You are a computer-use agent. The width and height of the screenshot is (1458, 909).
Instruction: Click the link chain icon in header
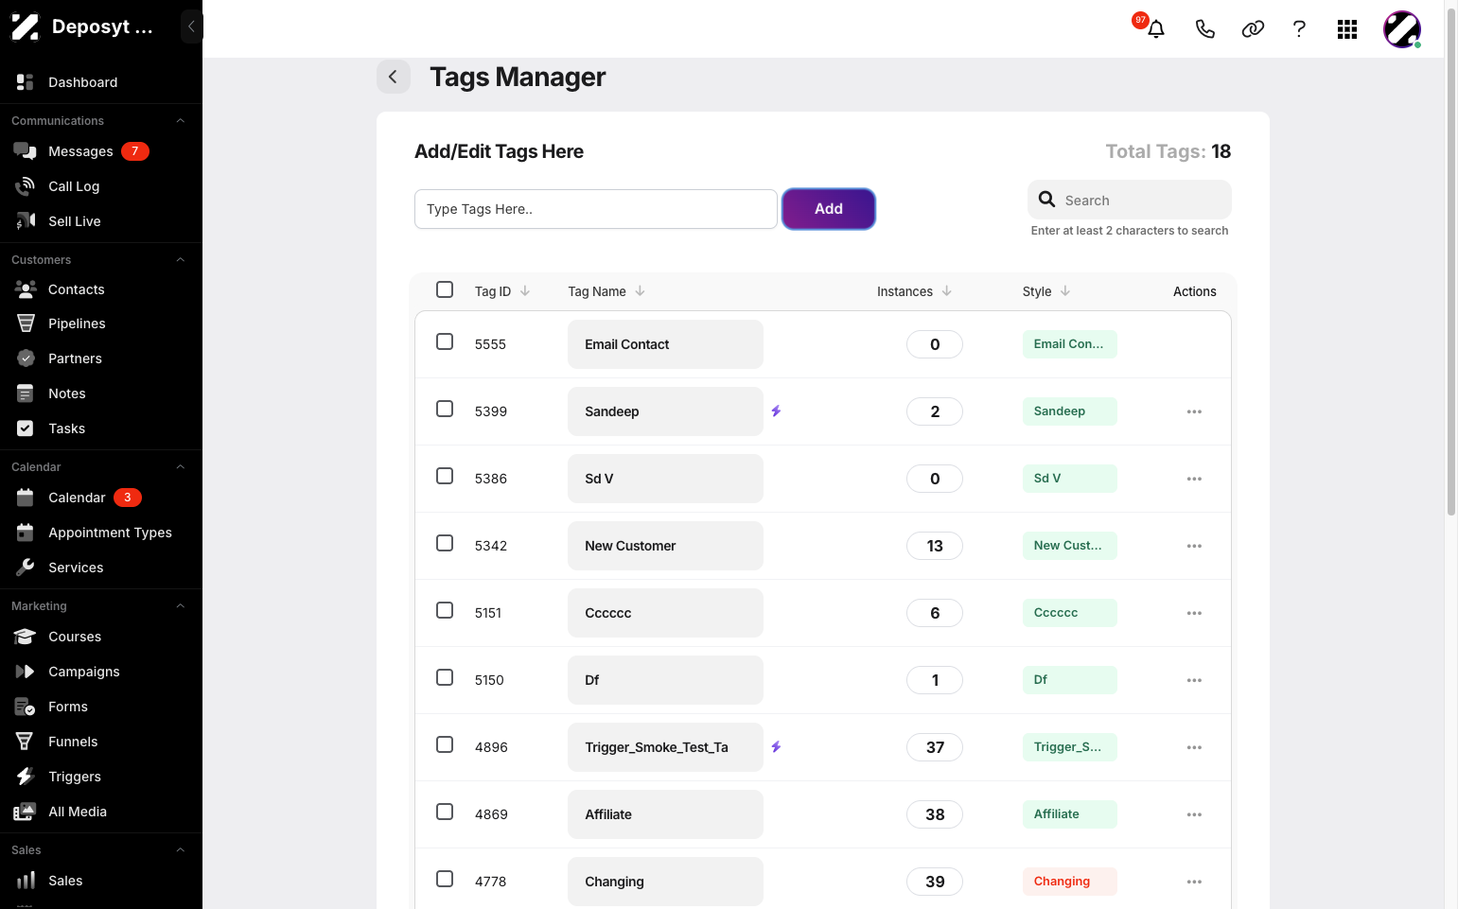pos(1253,29)
